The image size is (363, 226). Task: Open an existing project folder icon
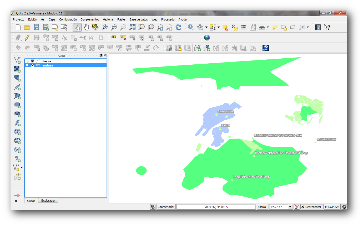click(x=27, y=27)
